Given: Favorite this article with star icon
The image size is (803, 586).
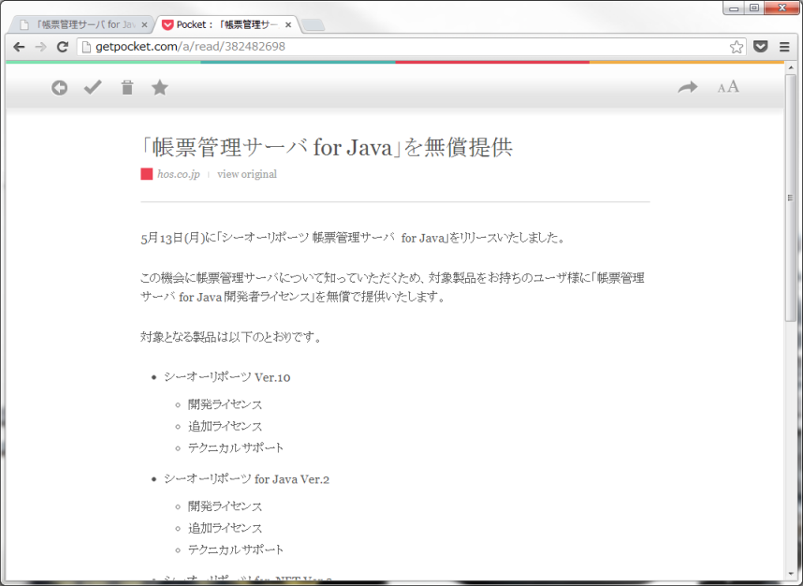Looking at the screenshot, I should click(x=160, y=88).
